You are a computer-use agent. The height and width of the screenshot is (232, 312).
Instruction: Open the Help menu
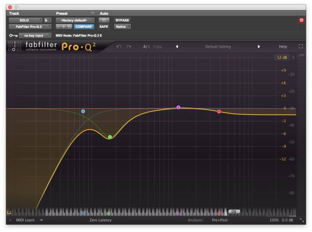coord(283,47)
